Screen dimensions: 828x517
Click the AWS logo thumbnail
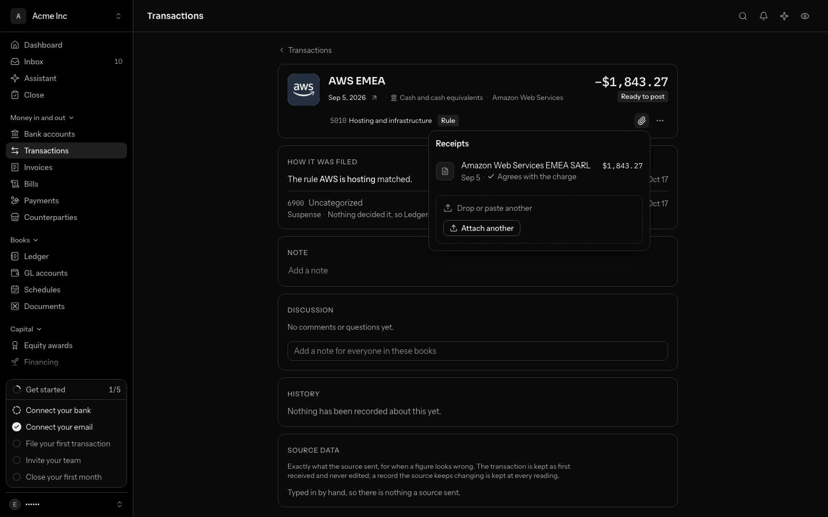point(304,90)
